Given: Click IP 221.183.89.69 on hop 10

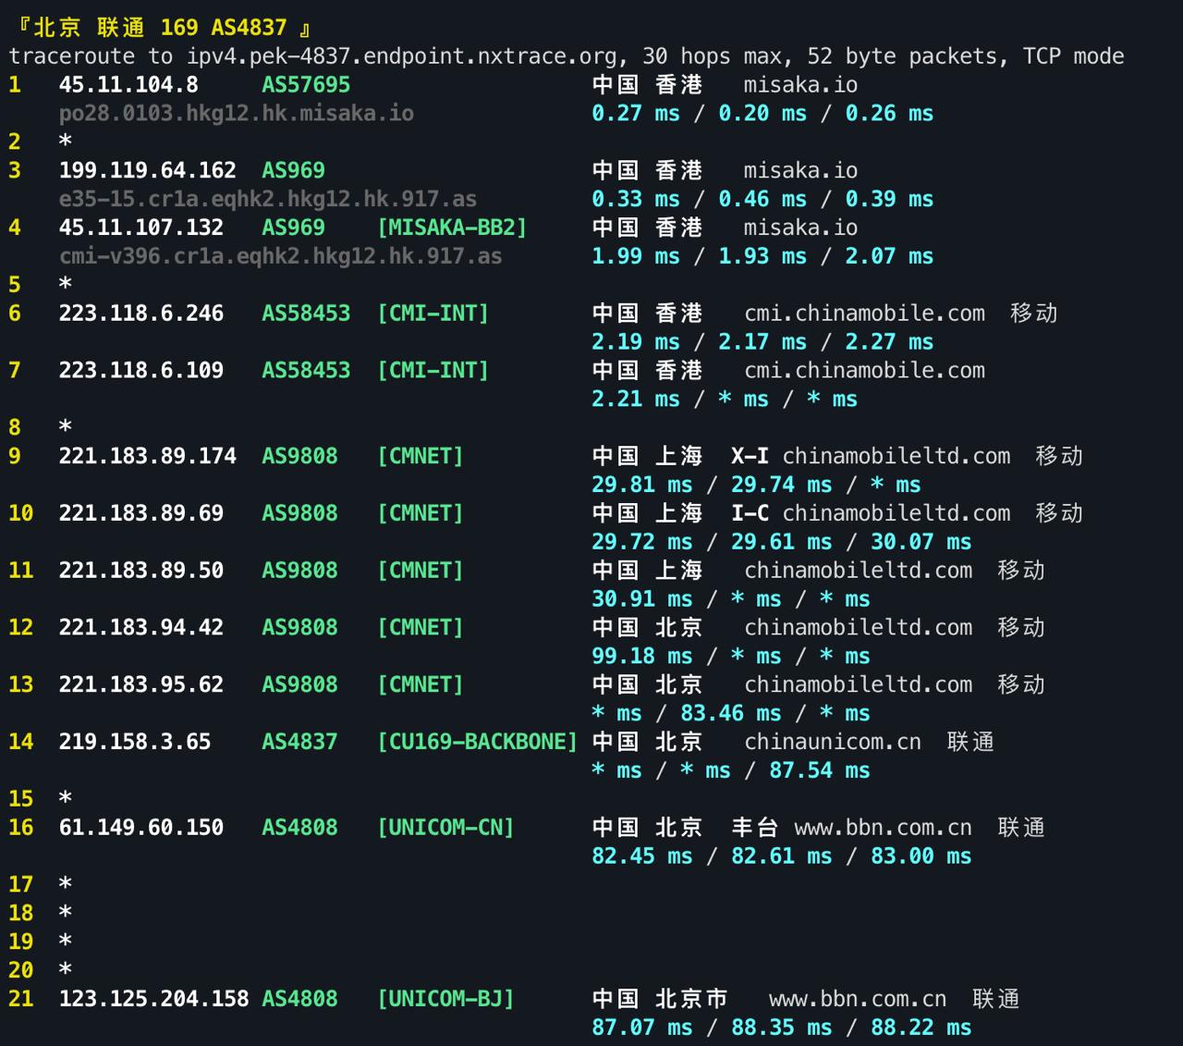Looking at the screenshot, I should [140, 512].
